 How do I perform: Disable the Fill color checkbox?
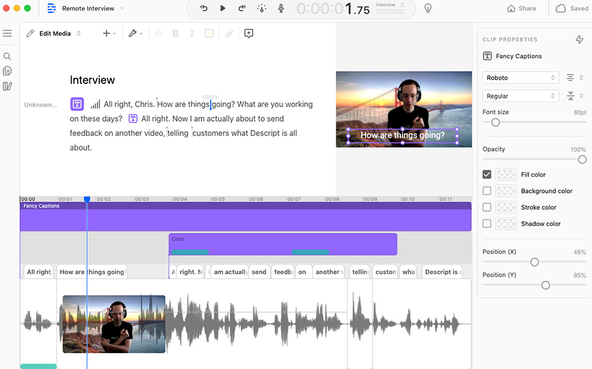click(x=487, y=174)
